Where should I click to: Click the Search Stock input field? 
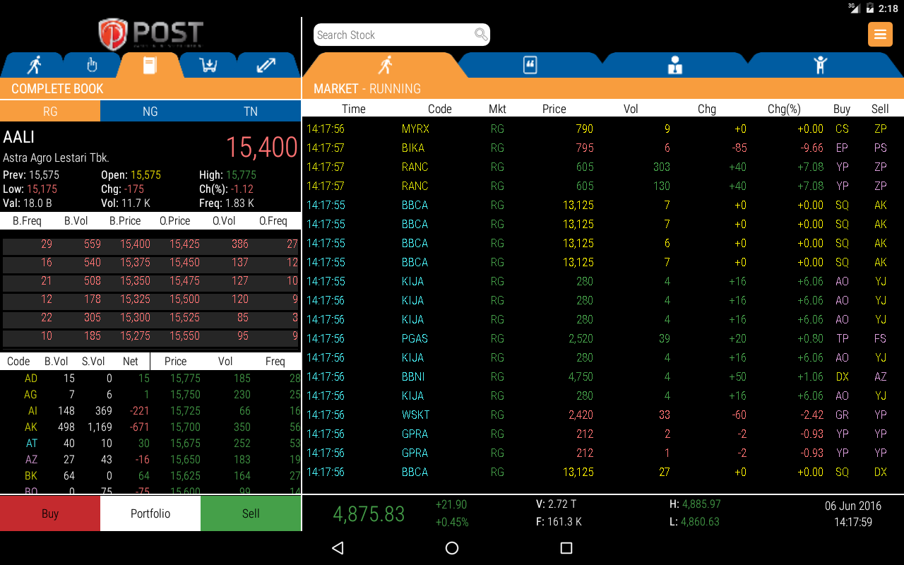[x=392, y=35]
